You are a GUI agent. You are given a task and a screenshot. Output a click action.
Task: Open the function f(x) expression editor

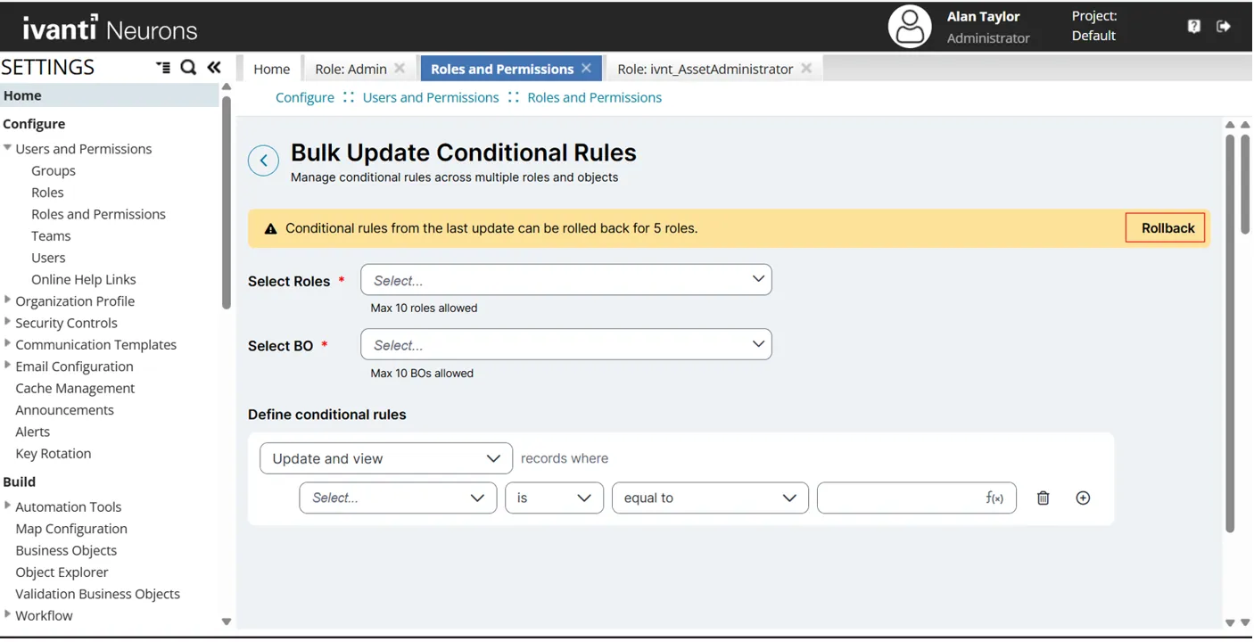(x=994, y=498)
